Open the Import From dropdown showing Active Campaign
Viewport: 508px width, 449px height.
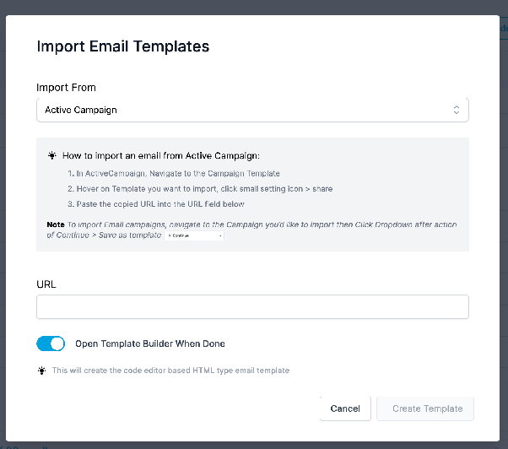point(252,110)
